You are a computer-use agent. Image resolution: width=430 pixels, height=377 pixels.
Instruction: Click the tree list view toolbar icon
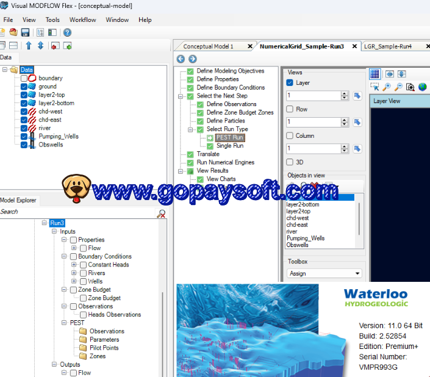coord(40,32)
